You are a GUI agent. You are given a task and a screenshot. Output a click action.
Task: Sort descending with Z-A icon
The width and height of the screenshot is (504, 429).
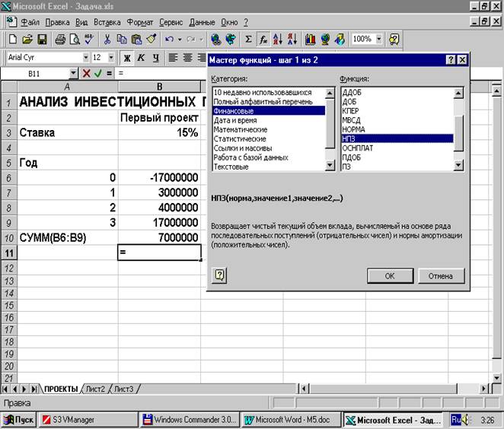click(x=292, y=40)
